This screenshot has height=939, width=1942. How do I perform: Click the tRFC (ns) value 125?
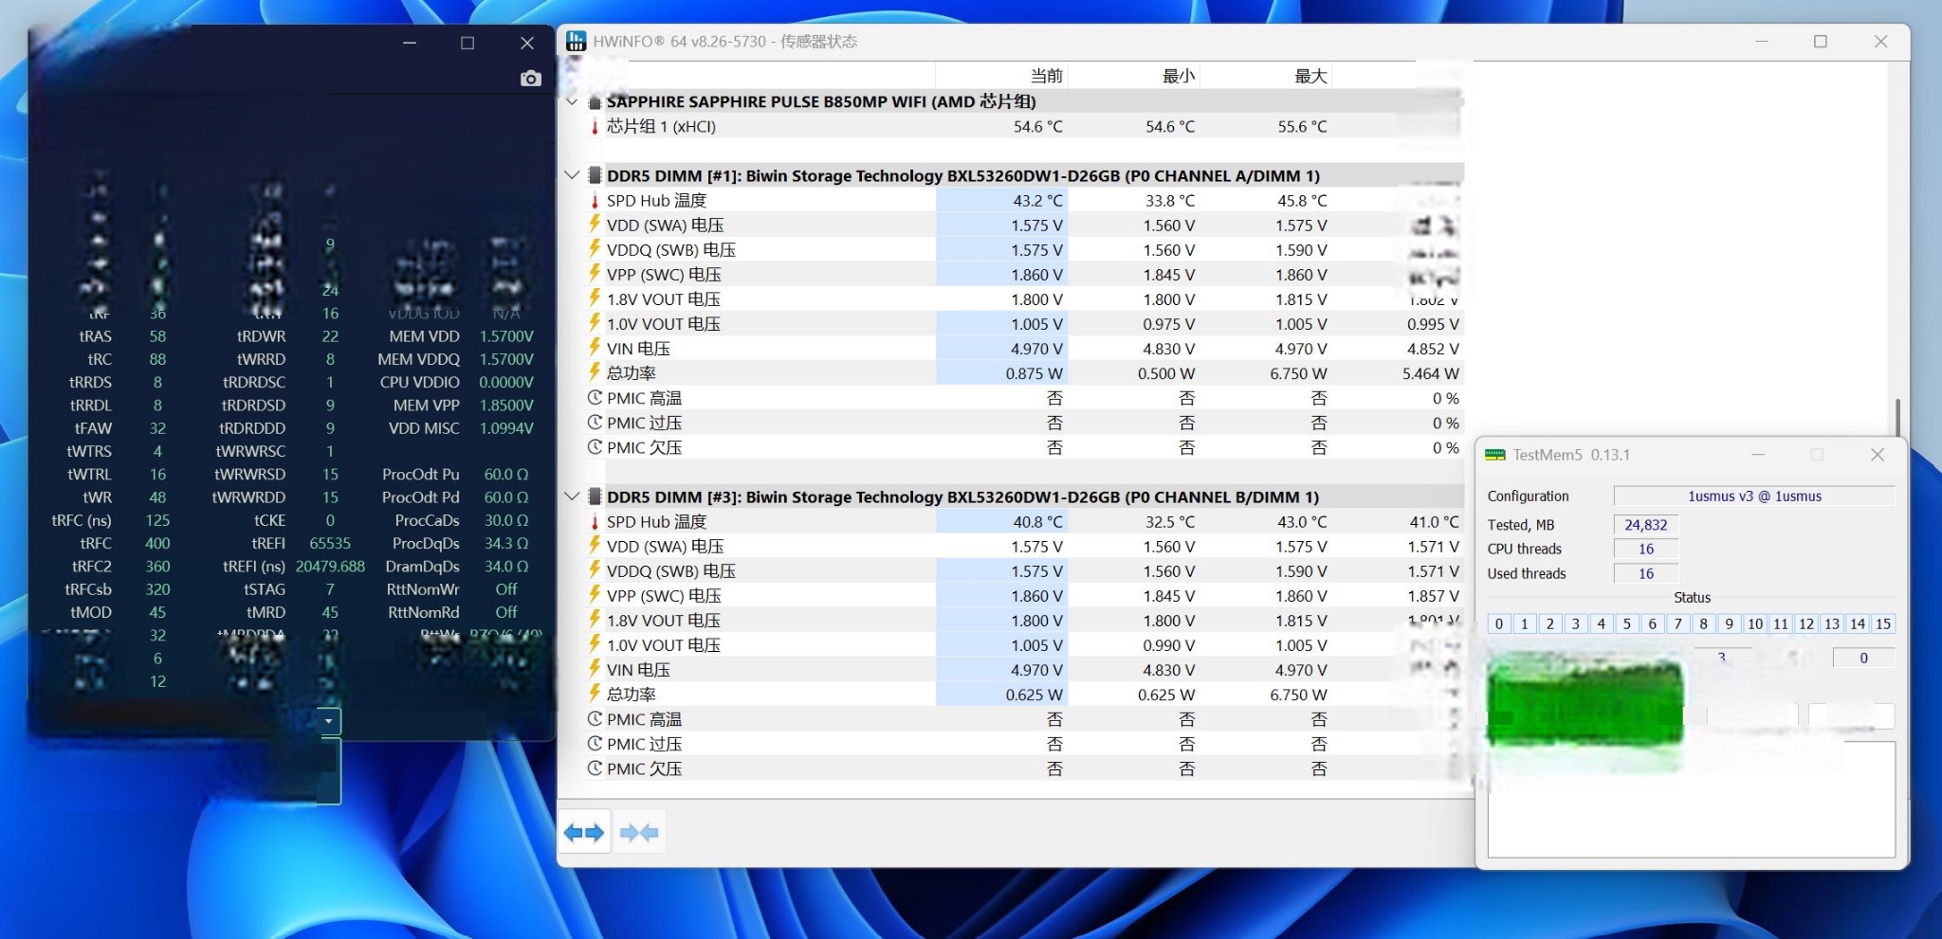[x=157, y=520]
